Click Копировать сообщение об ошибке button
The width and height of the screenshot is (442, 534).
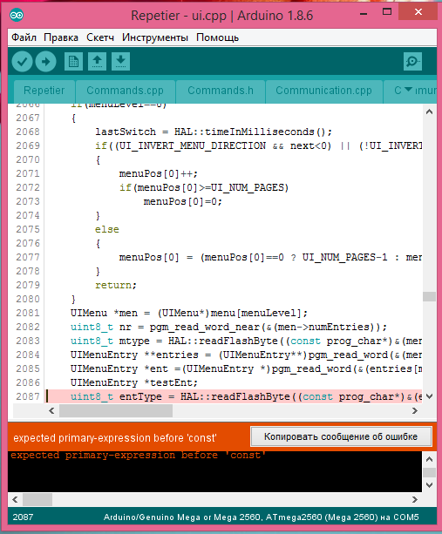(341, 436)
